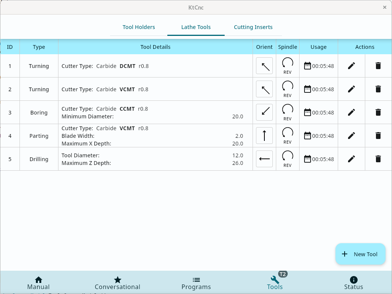The width and height of the screenshot is (392, 294).
Task: Select the row for tool 2 VCMT Turning
Action: coord(153,89)
